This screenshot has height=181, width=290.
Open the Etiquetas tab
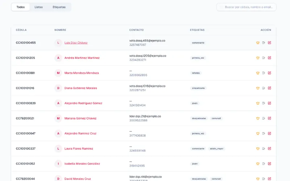coord(59,7)
